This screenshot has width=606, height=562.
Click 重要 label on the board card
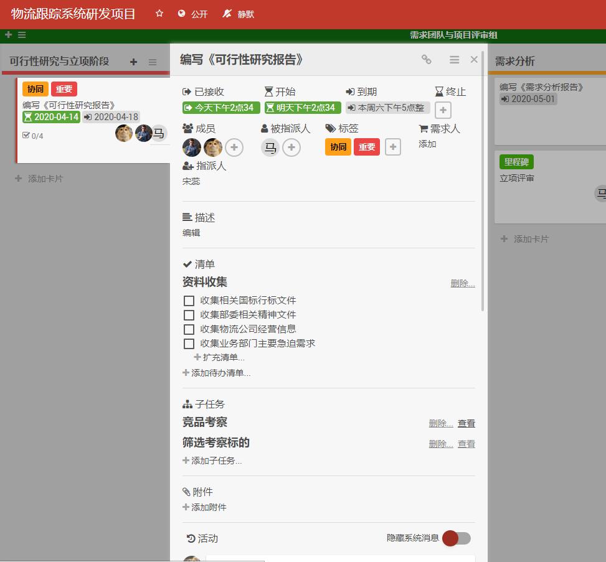pos(64,89)
